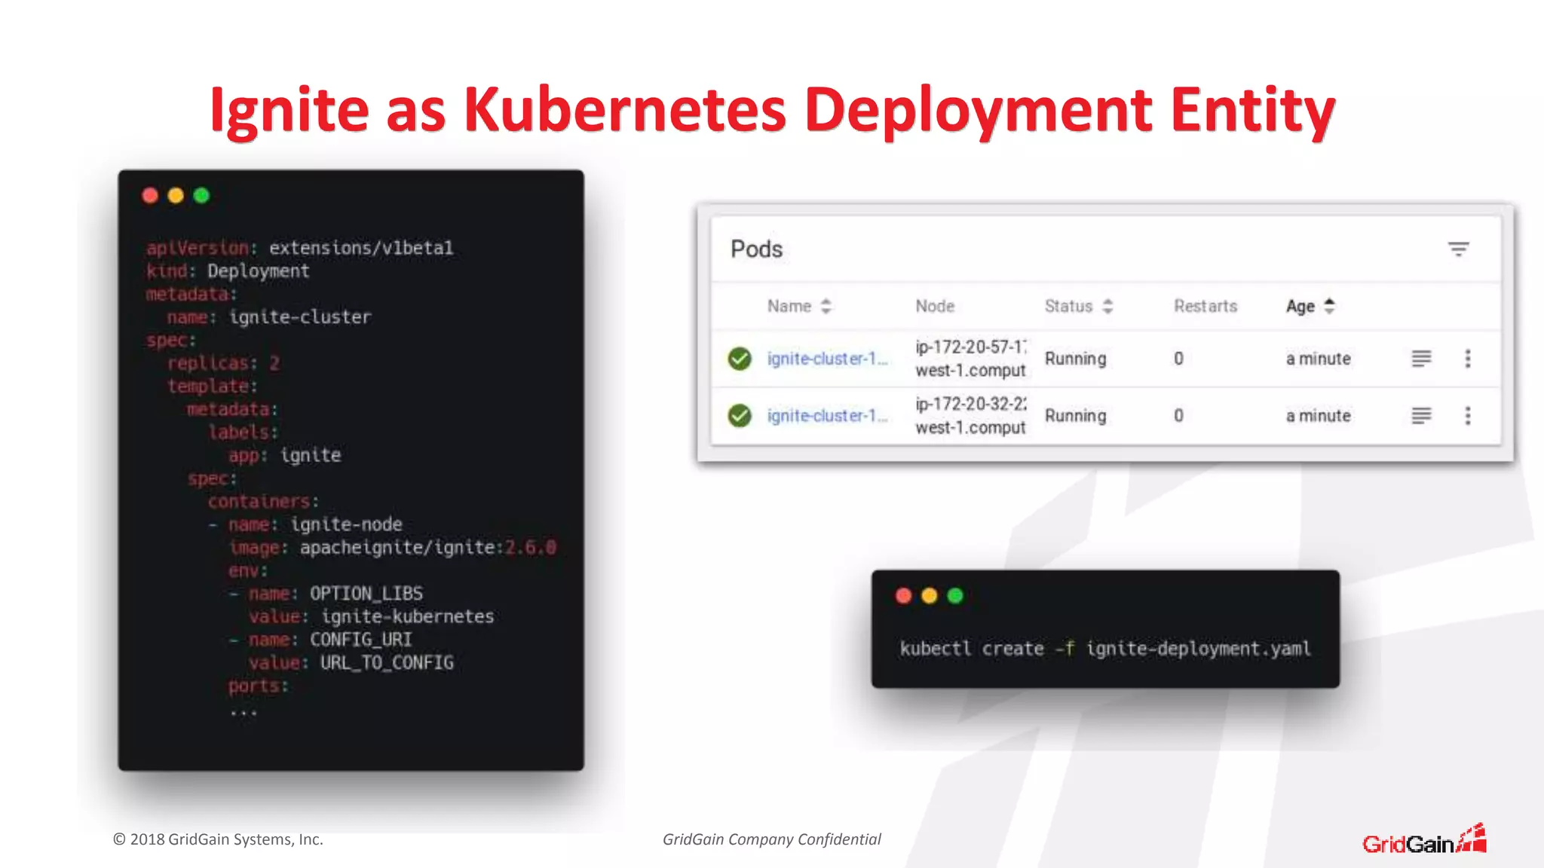Screen dimensions: 1544x868
Task: Click the ports: line in YAML
Action: (x=259, y=686)
